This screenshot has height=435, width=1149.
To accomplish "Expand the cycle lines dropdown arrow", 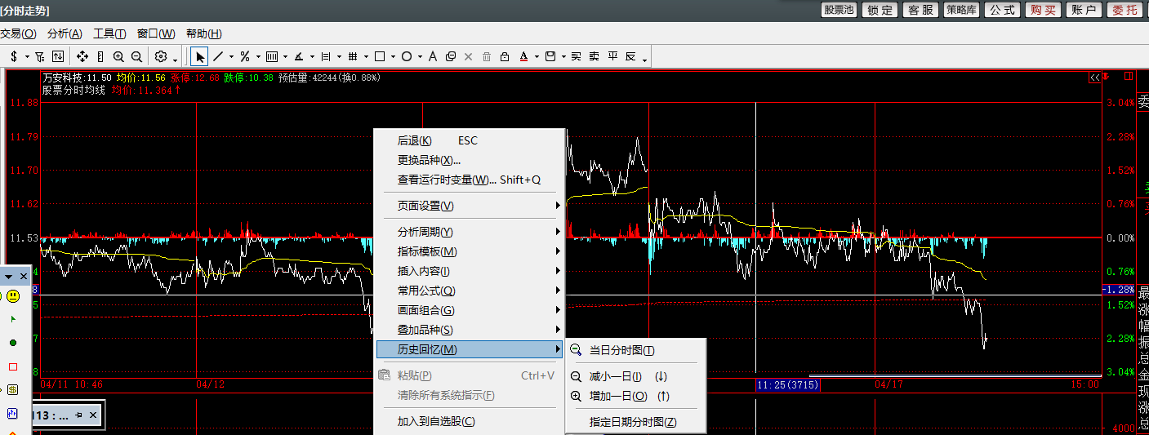I will pos(285,57).
